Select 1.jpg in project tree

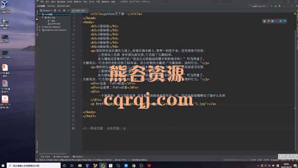point(51,21)
